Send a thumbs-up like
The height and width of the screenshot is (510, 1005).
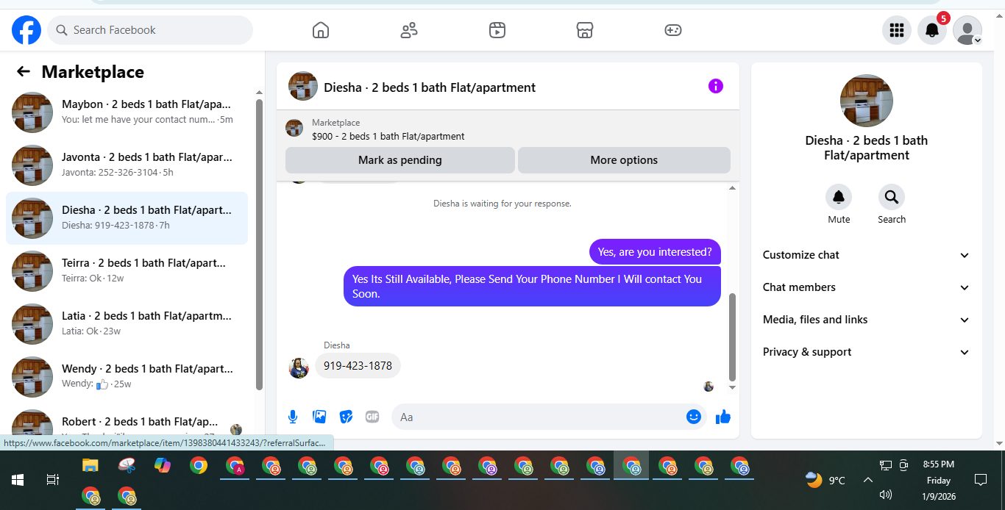coord(723,417)
